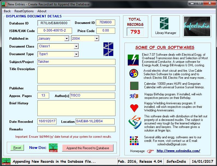The width and height of the screenshot is (217, 166).
Task: Click the total records count 793
Action: point(135,32)
